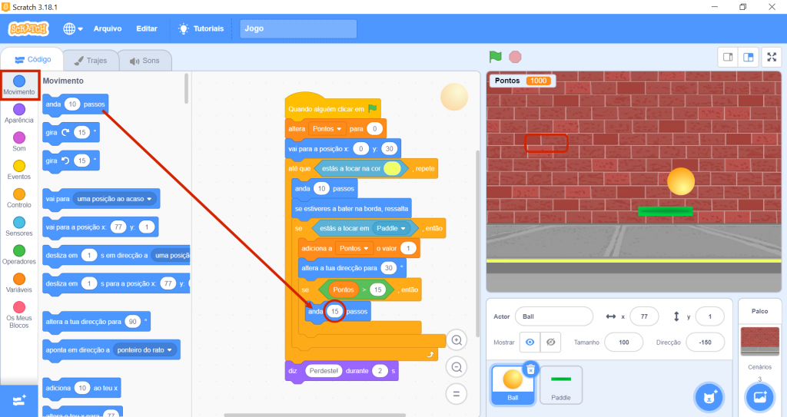Open Pontos dropdown in adiciona a block
This screenshot has width=787, height=417.
click(354, 248)
